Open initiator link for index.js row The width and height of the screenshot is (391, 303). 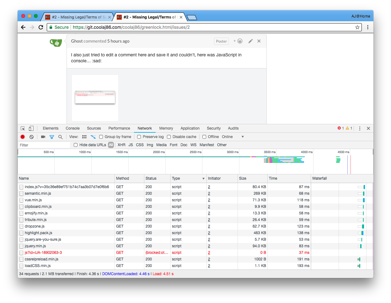point(209,187)
